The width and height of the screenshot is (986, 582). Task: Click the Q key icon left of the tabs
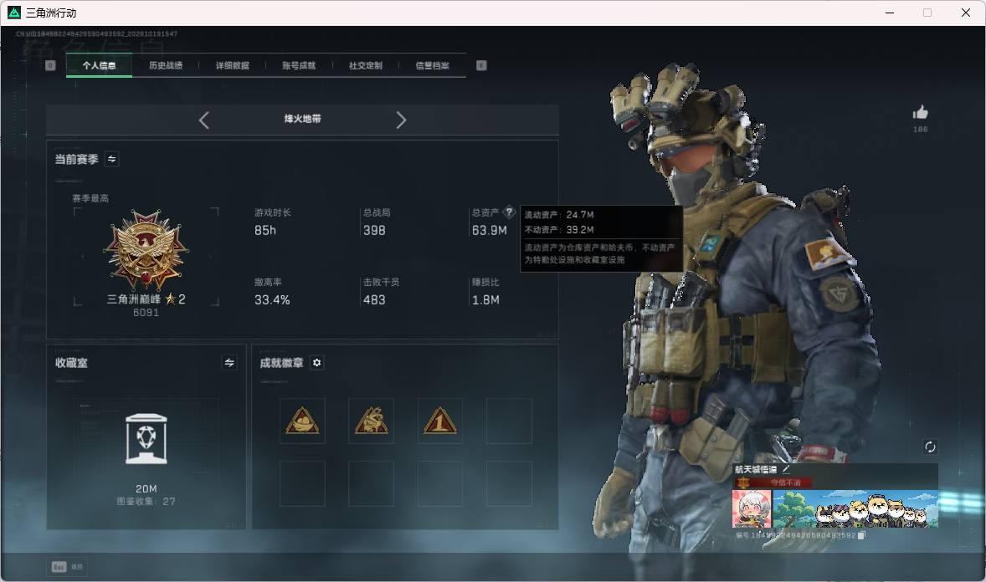[50, 65]
